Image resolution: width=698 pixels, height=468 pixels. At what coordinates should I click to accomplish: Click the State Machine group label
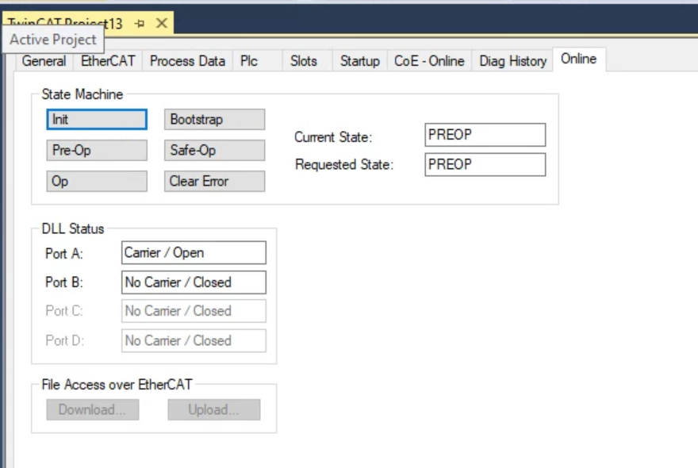click(82, 94)
